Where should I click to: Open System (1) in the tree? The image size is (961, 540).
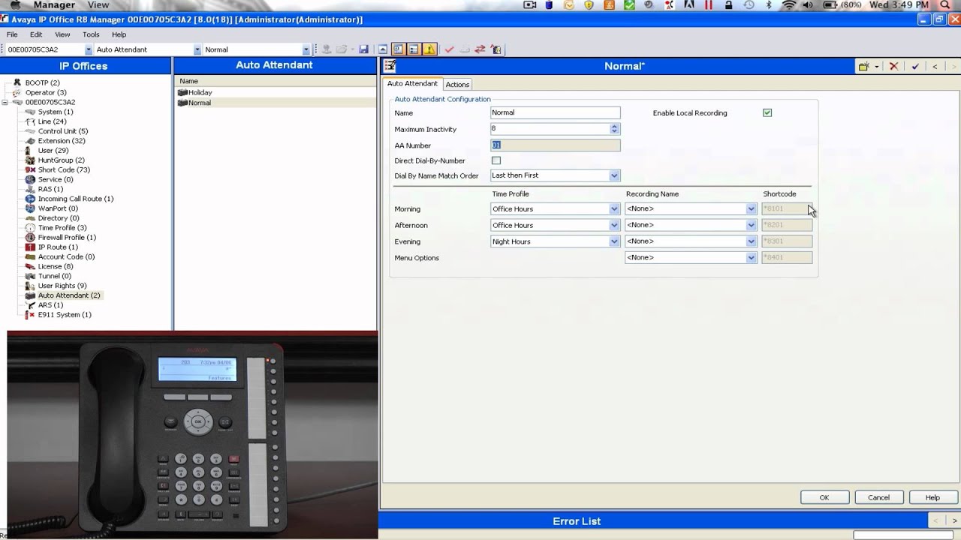pyautogui.click(x=56, y=112)
